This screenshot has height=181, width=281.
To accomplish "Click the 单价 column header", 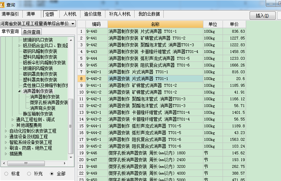I will coord(234,24).
